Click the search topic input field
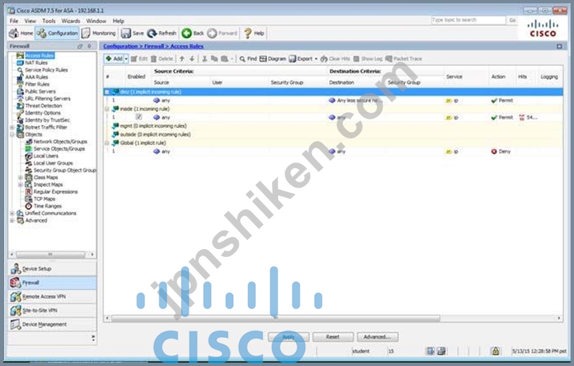 click(x=468, y=20)
